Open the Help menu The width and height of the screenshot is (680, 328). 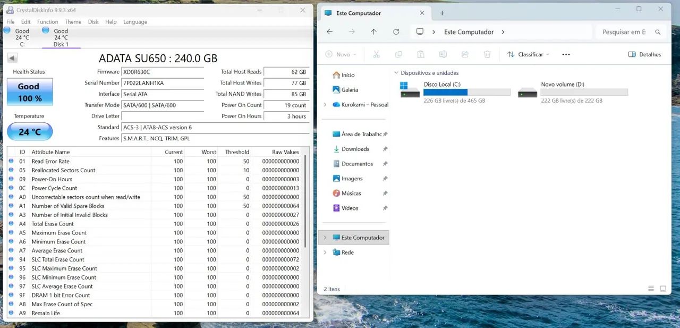pyautogui.click(x=110, y=22)
